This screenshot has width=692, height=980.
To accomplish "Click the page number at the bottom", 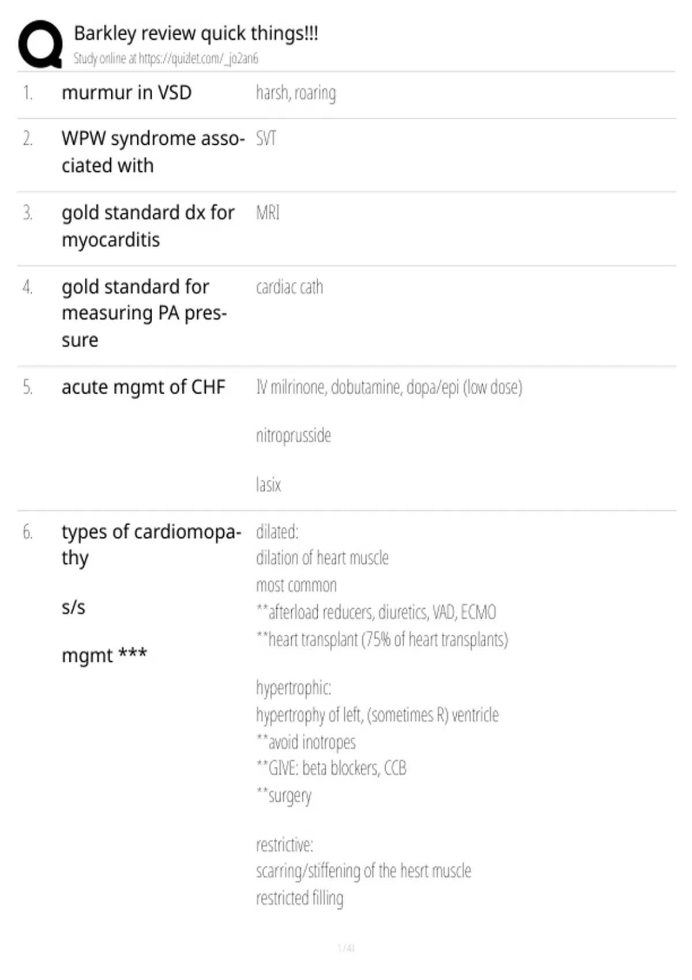I will pos(346,948).
